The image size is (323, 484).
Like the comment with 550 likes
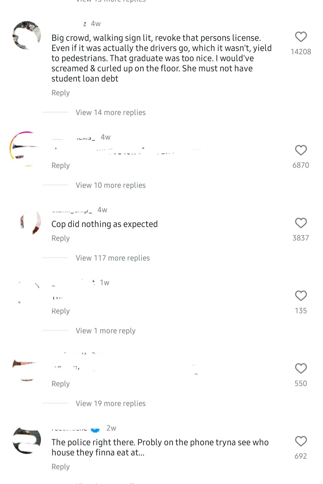(301, 368)
